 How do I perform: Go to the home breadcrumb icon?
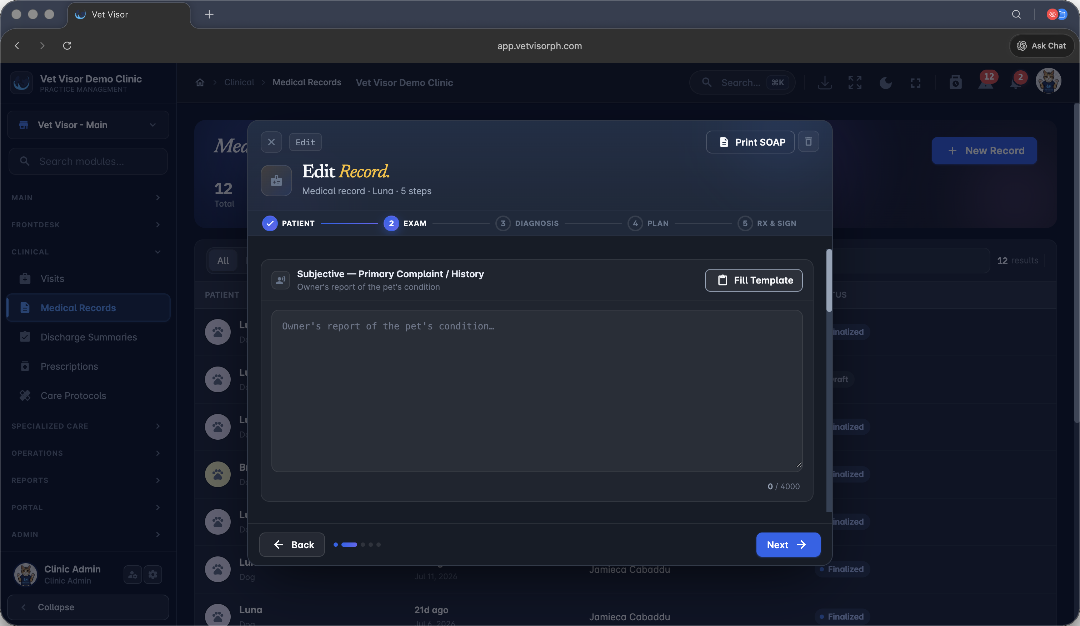(200, 83)
